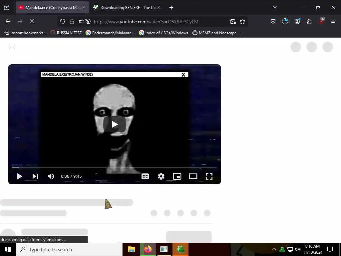Click the autoplay blocked indicator icon
Image resolution: width=341 pixels, height=256 pixels.
(x=88, y=21)
